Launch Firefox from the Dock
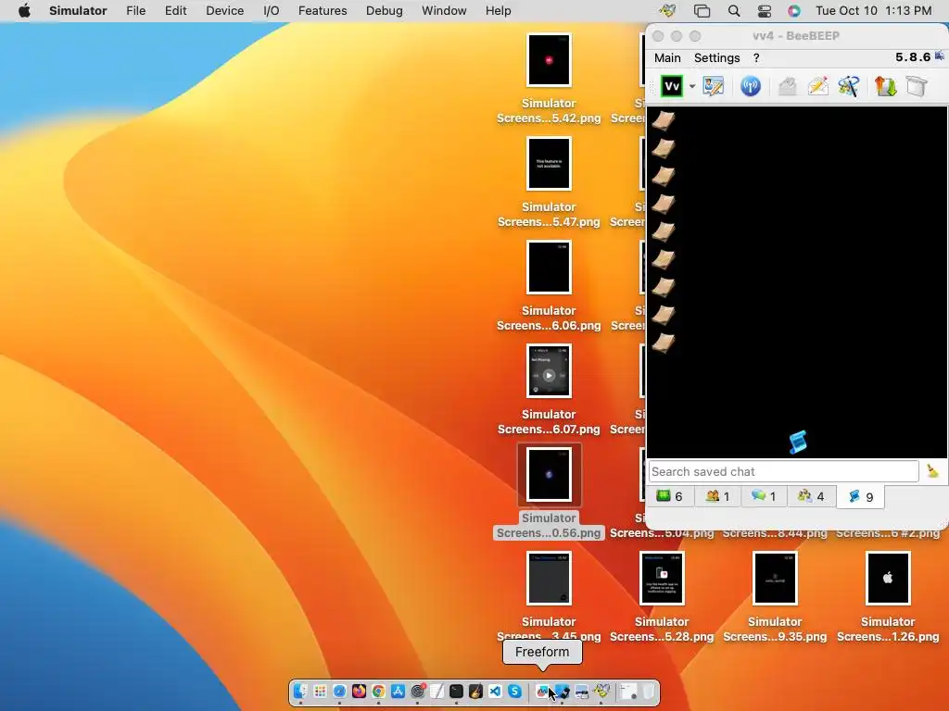949x711 pixels. [x=359, y=691]
